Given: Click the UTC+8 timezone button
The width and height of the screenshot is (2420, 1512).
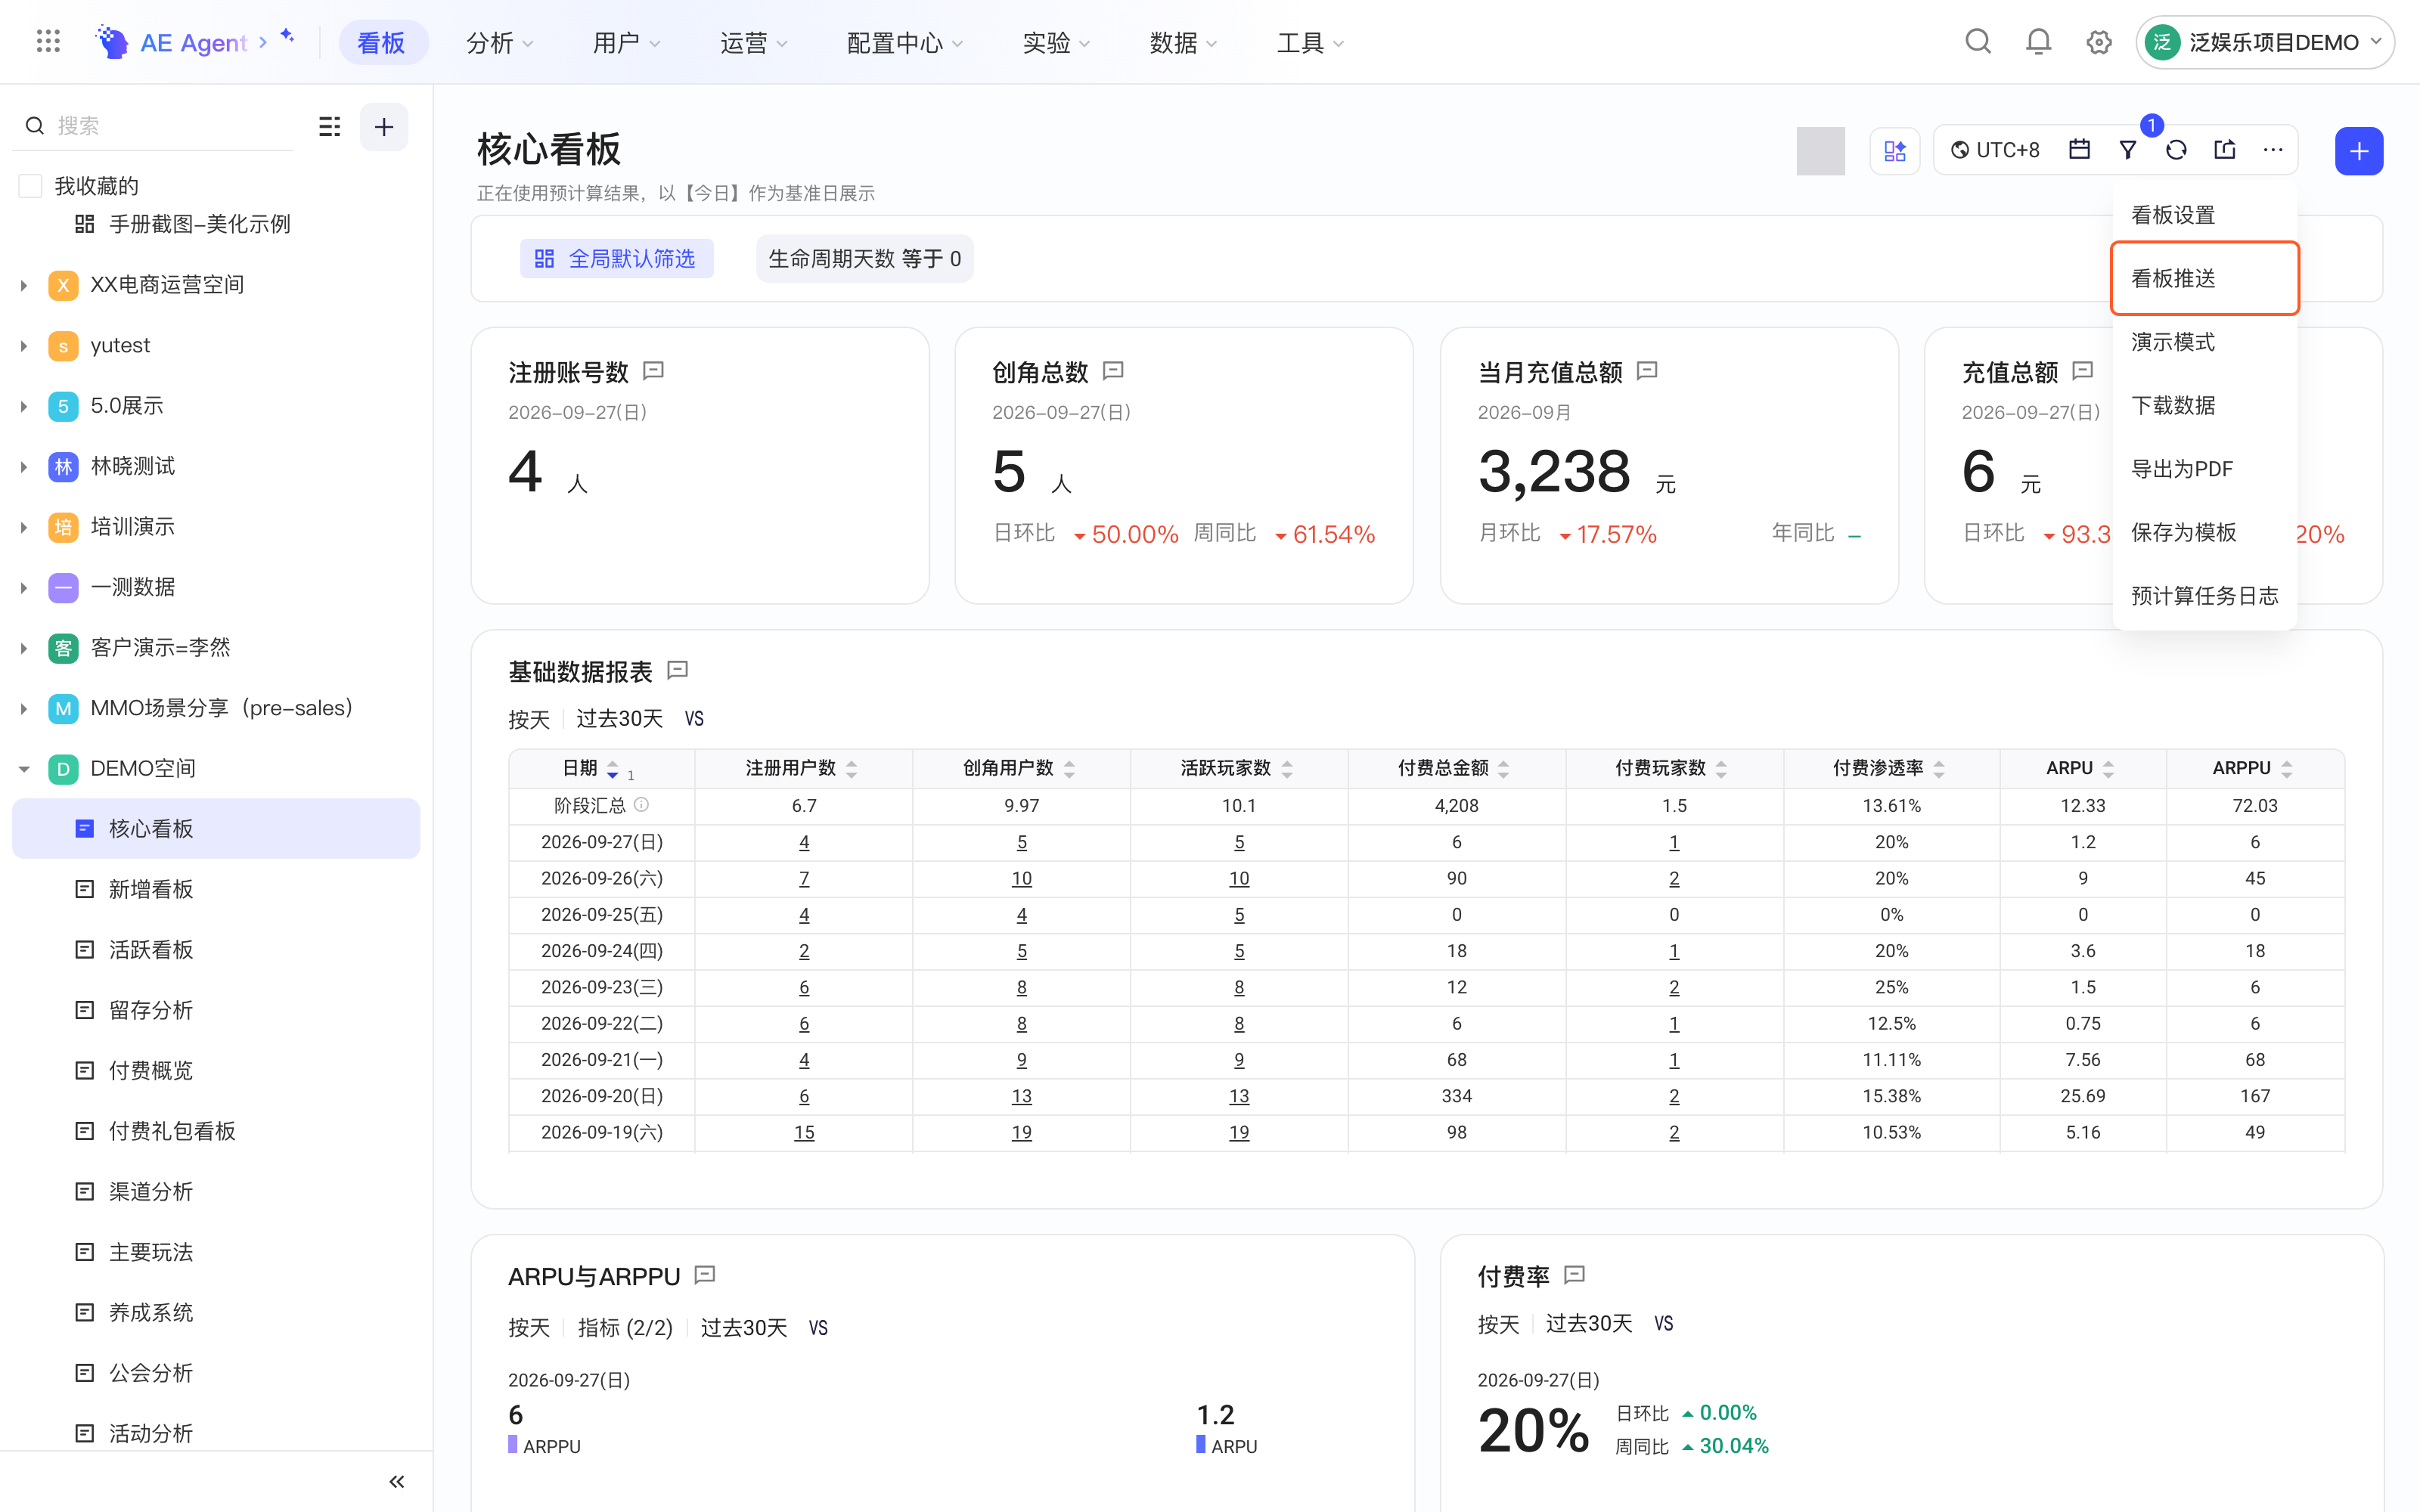Looking at the screenshot, I should tap(1995, 150).
